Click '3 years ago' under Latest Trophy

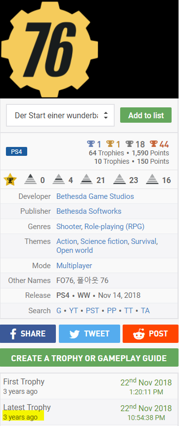click(20, 417)
